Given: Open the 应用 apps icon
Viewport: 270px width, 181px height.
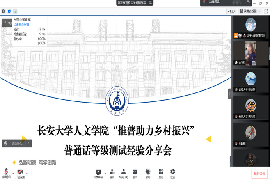Looking at the screenshot, I should (x=161, y=172).
